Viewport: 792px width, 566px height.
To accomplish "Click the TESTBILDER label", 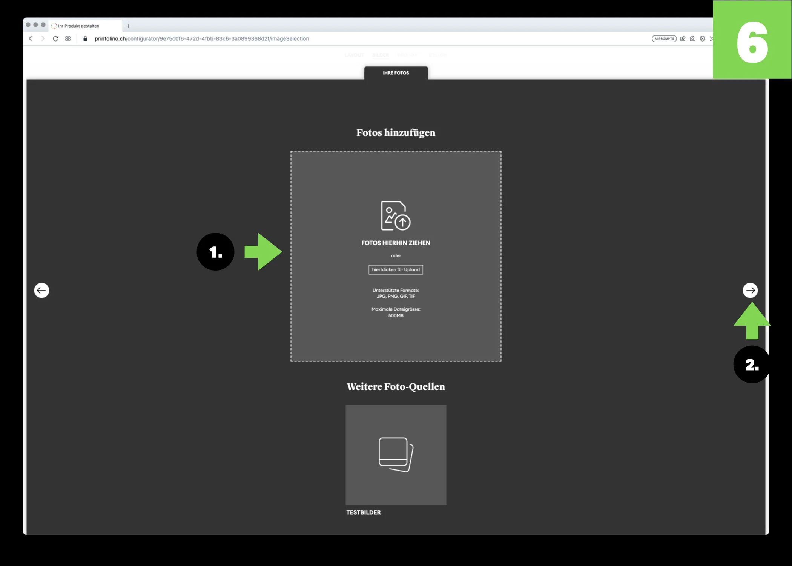I will (x=364, y=512).
